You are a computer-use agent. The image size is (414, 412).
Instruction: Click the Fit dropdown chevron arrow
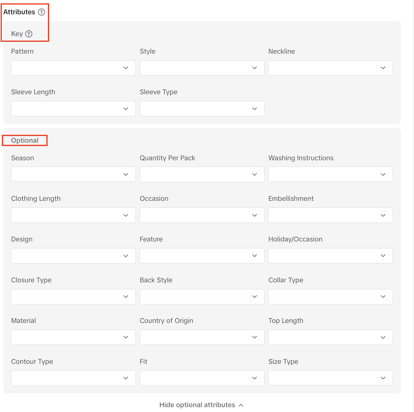pos(255,378)
